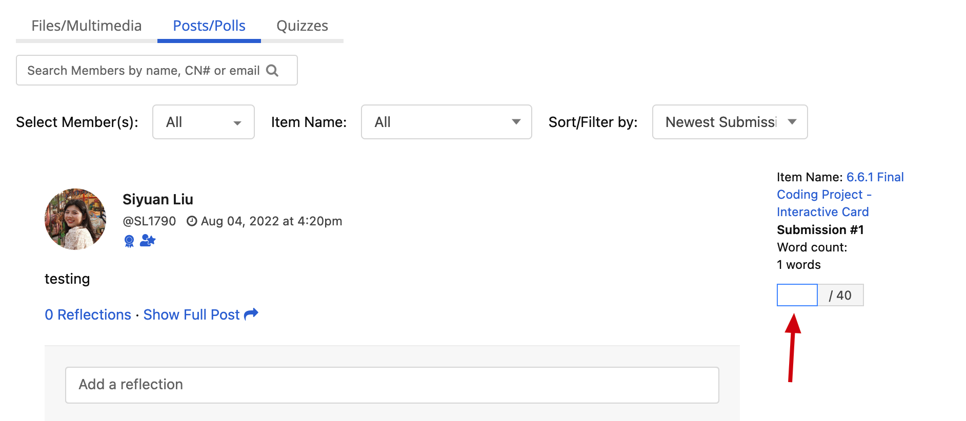Image resolution: width=966 pixels, height=421 pixels.
Task: Switch to the Quizzes tab
Action: point(302,26)
